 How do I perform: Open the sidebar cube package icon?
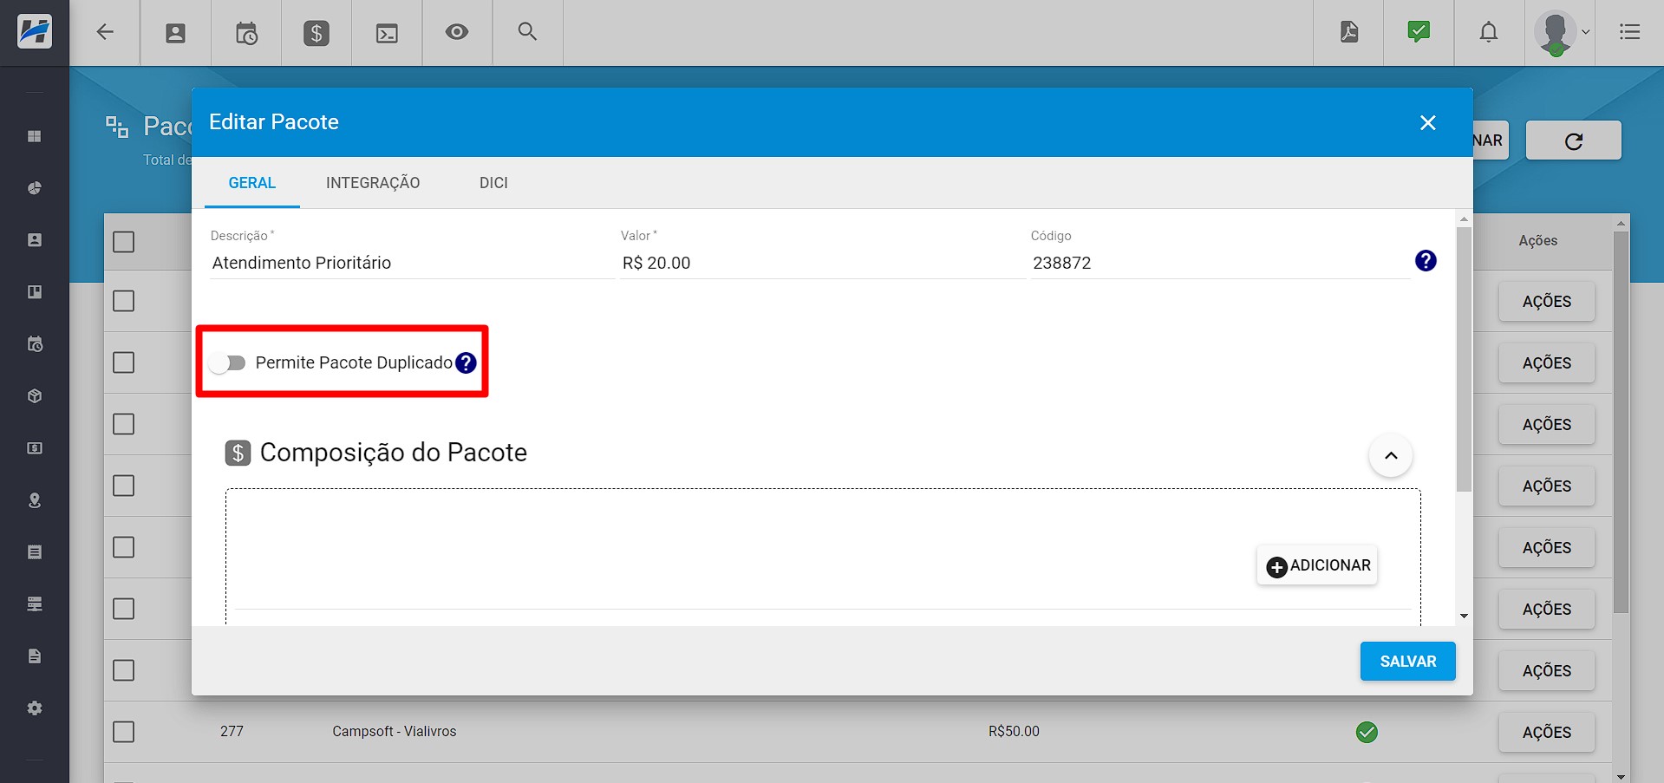click(35, 396)
